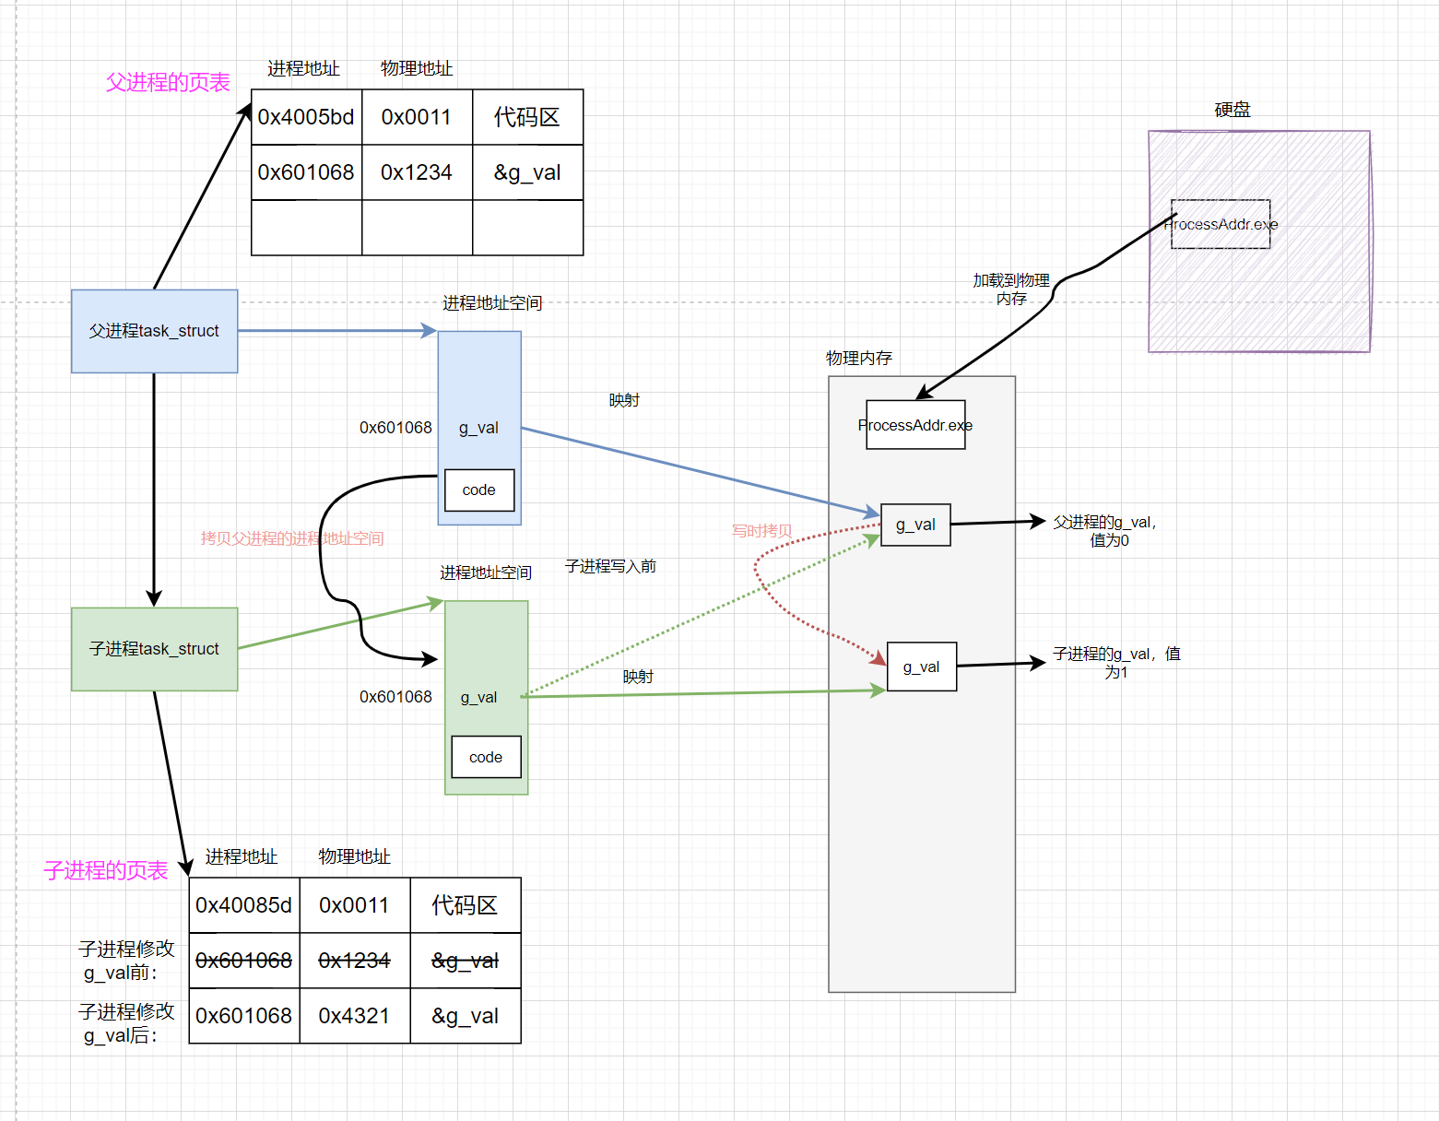Select the 父进程task_struct blue box
The image size is (1439, 1121).
point(154,331)
